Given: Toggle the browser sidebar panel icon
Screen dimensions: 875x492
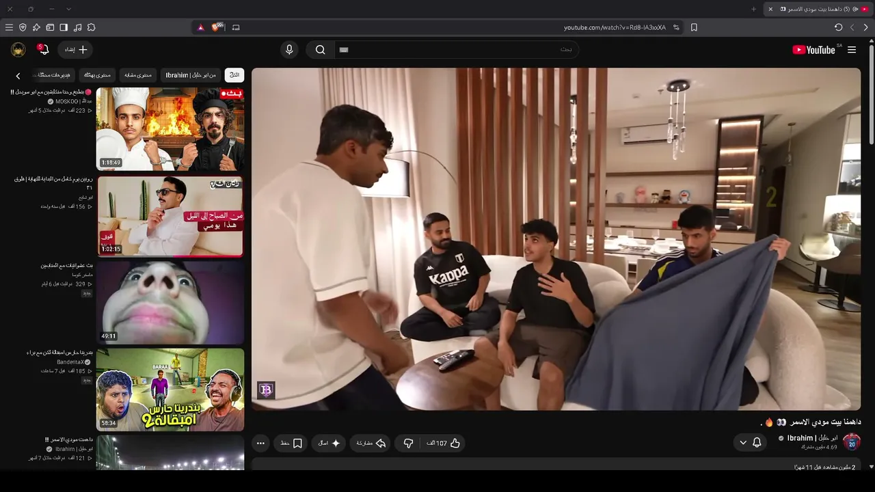Looking at the screenshot, I should click(x=64, y=27).
